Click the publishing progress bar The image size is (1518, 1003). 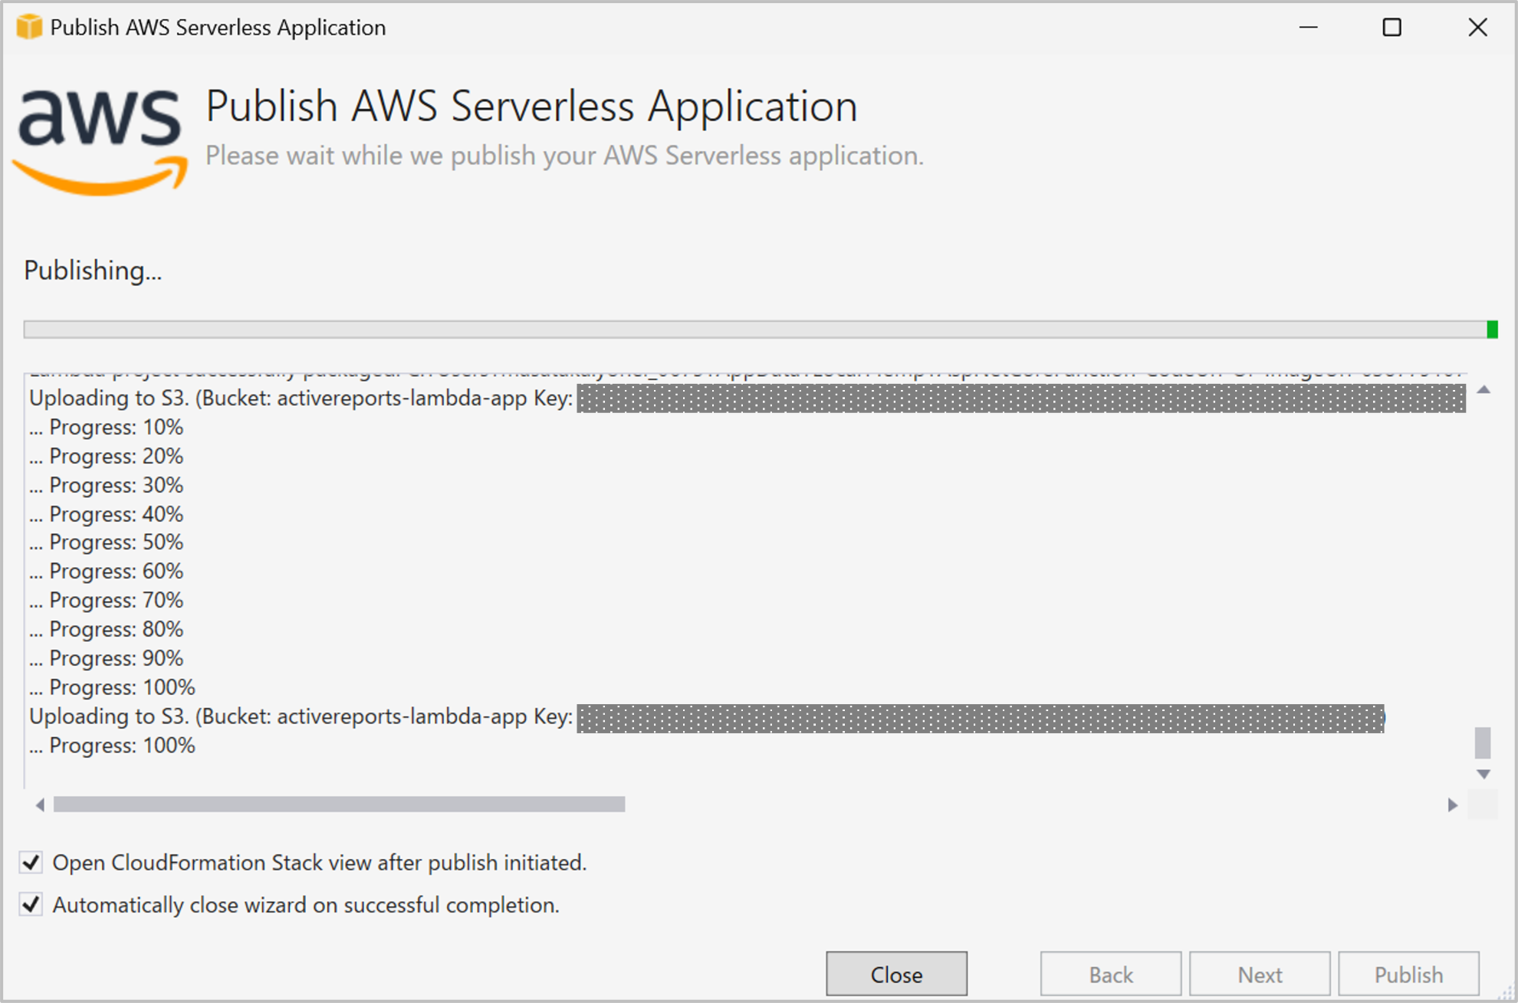(761, 329)
